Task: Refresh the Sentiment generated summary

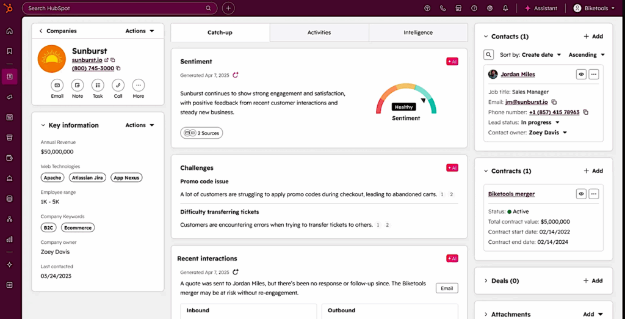Action: point(236,75)
